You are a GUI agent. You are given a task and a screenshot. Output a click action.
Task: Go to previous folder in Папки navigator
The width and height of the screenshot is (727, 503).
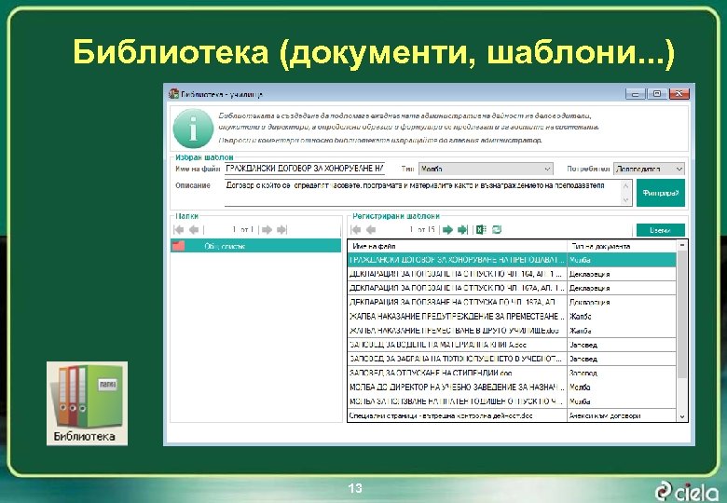tap(194, 230)
